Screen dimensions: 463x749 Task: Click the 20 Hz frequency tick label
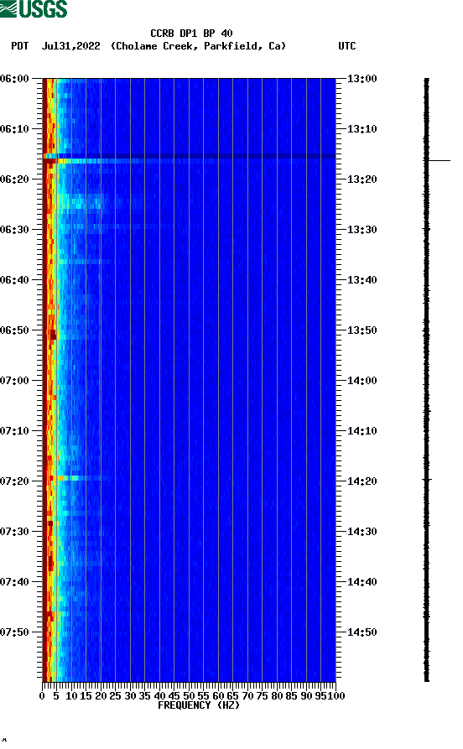[x=101, y=696]
